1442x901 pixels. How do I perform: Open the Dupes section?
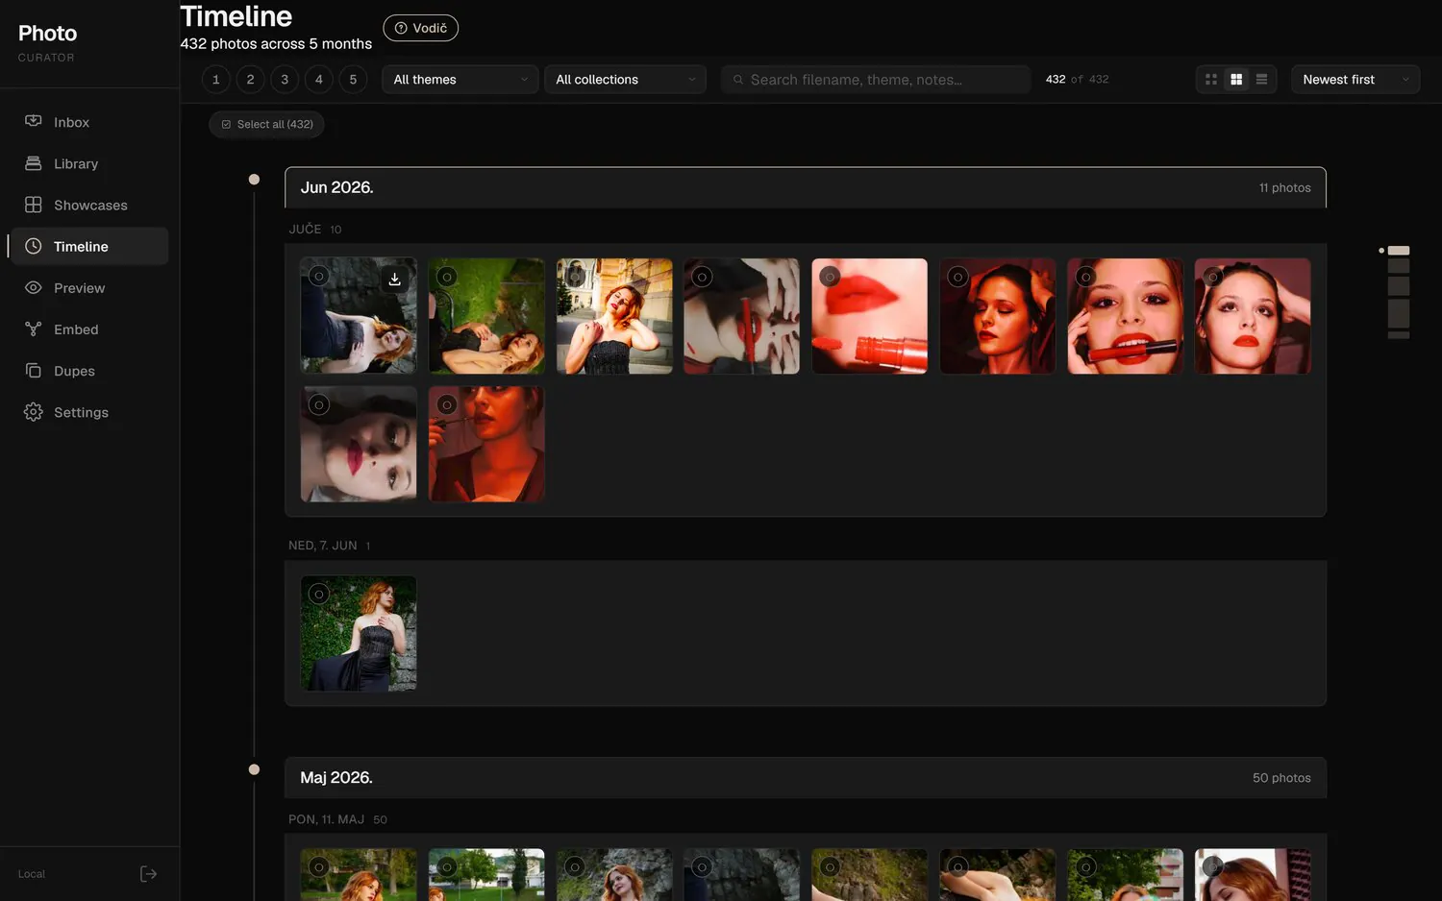click(88, 370)
